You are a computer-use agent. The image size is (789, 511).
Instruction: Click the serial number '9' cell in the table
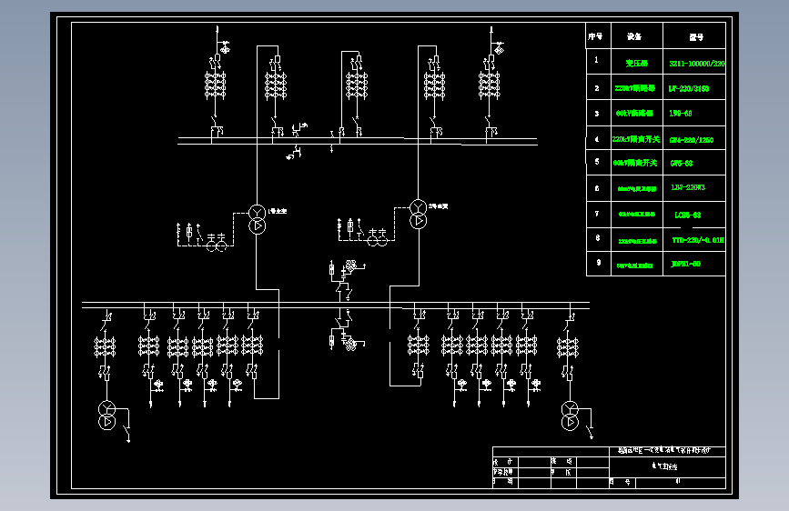pos(598,262)
